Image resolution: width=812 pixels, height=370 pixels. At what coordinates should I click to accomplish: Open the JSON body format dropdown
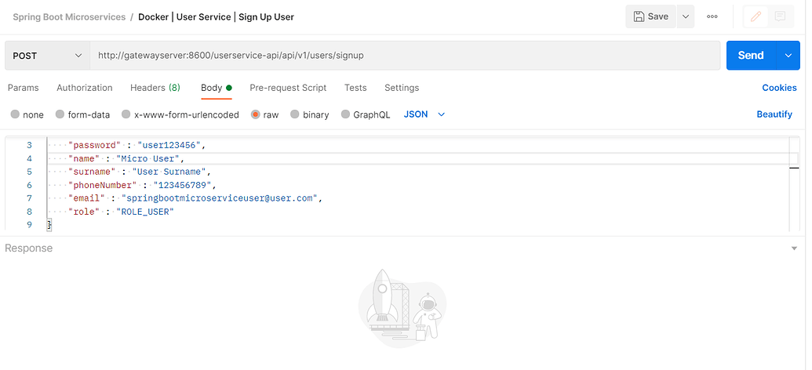click(x=424, y=114)
